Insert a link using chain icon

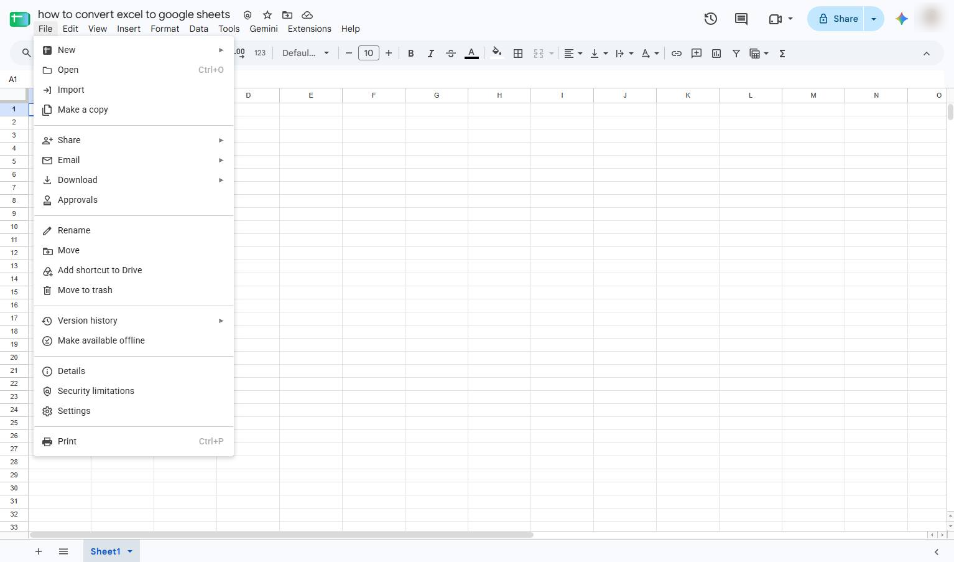click(x=676, y=54)
